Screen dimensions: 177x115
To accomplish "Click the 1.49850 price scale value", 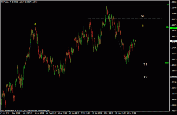I will tap(173, 99).
